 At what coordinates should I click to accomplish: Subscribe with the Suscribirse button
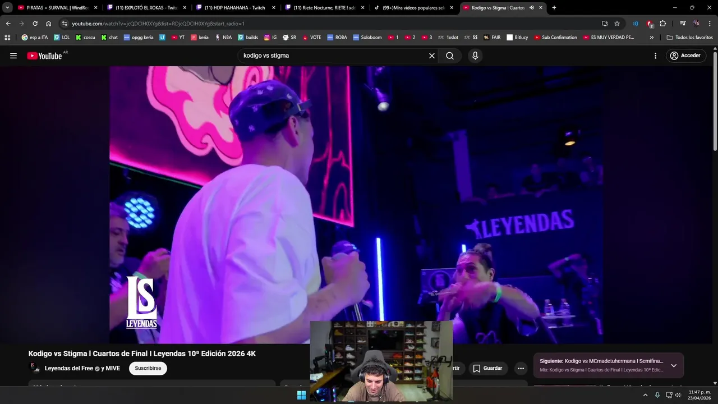[148, 368]
